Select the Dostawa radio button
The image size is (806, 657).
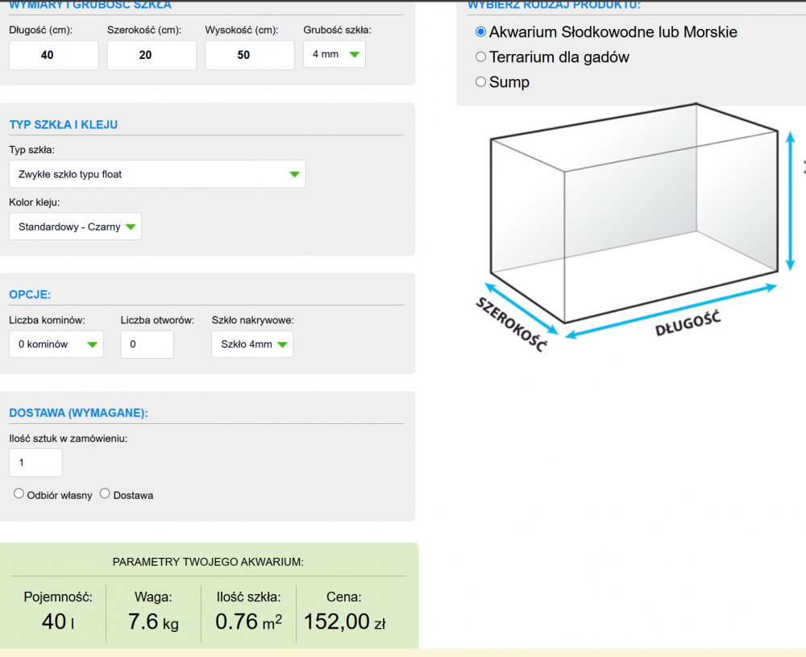[105, 494]
